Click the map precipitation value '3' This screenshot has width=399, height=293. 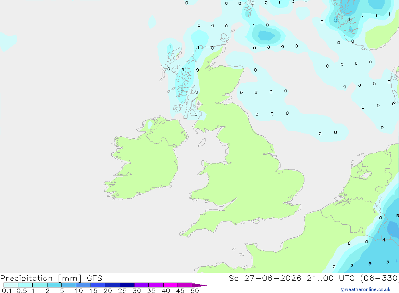click(x=387, y=262)
